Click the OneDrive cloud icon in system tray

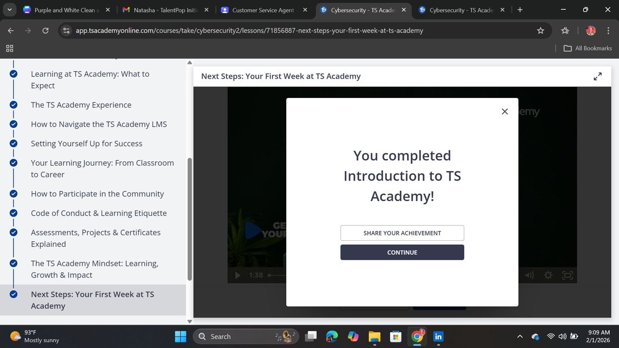[x=535, y=337]
